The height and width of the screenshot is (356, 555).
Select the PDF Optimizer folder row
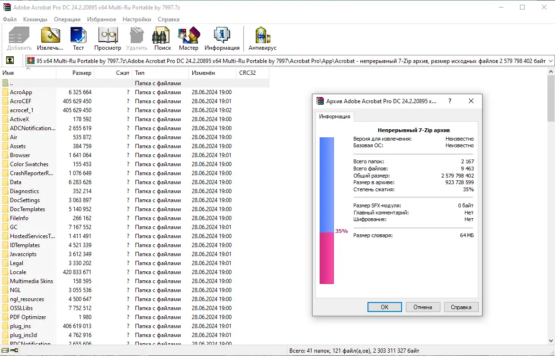[x=134, y=317]
